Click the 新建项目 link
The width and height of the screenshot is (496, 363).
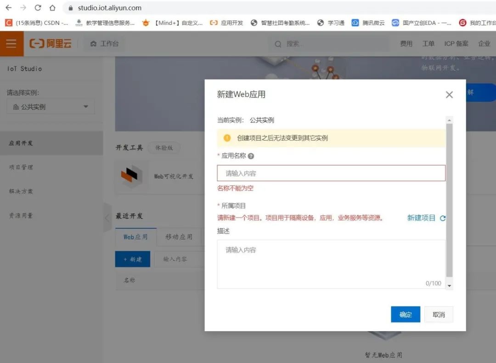[421, 218]
